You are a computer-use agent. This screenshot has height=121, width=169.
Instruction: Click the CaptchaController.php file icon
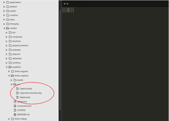pyautogui.click(x=17, y=93)
